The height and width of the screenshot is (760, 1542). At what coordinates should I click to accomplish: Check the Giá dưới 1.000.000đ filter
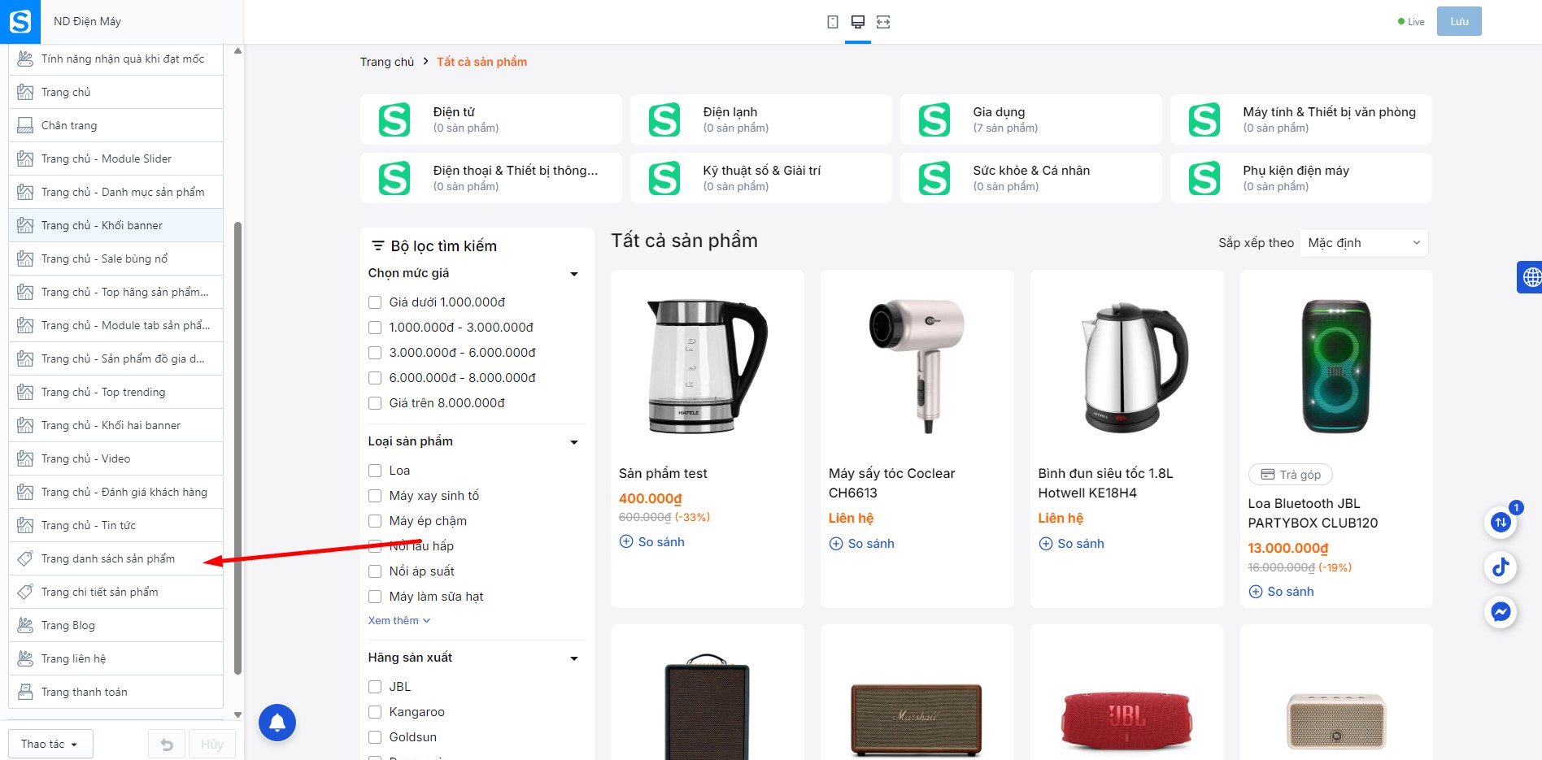(375, 302)
